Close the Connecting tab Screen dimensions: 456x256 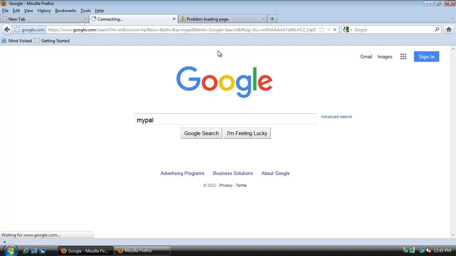[x=174, y=19]
